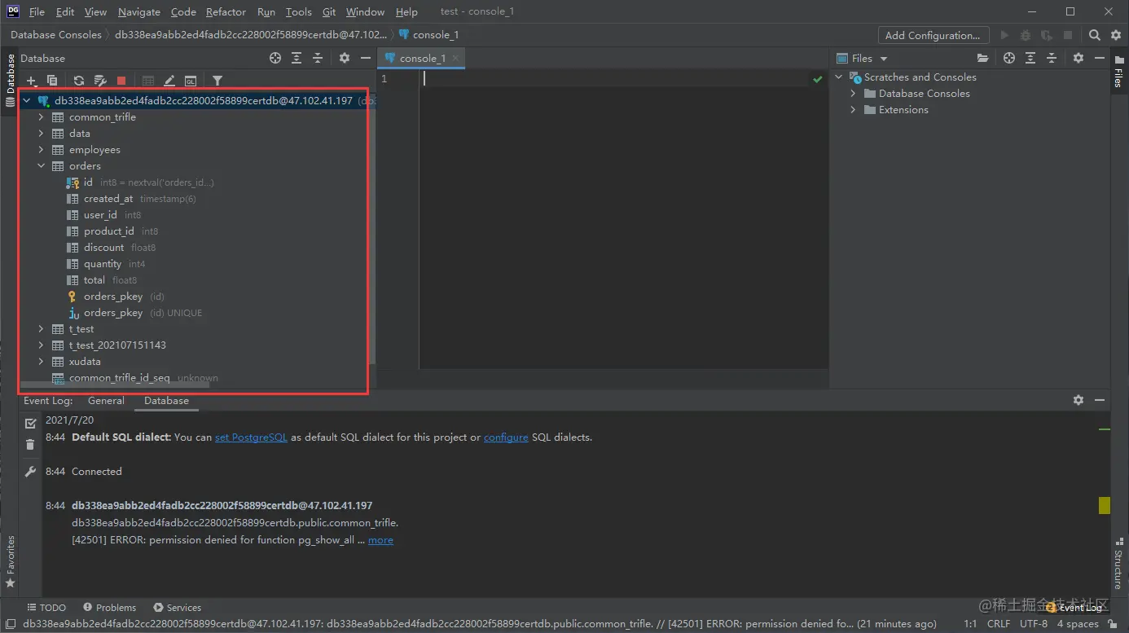This screenshot has height=633, width=1129.
Task: Open Data Source Properties (database wrench icon)
Action: point(100,81)
